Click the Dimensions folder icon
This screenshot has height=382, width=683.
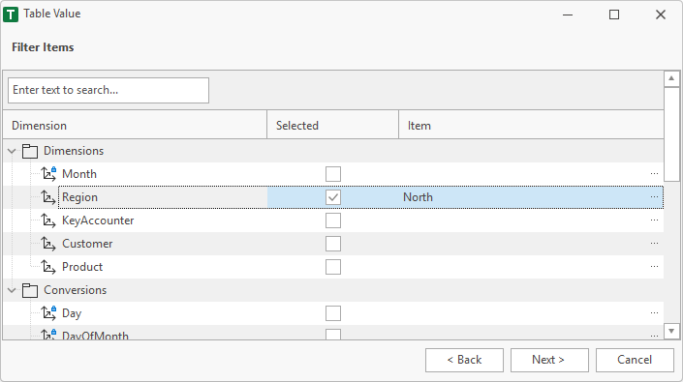coord(30,151)
